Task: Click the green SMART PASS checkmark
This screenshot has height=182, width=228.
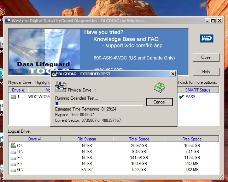Action: (181, 97)
